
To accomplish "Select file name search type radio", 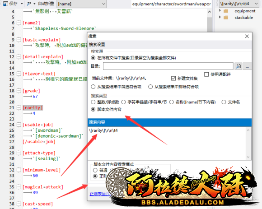I will (x=224, y=102).
